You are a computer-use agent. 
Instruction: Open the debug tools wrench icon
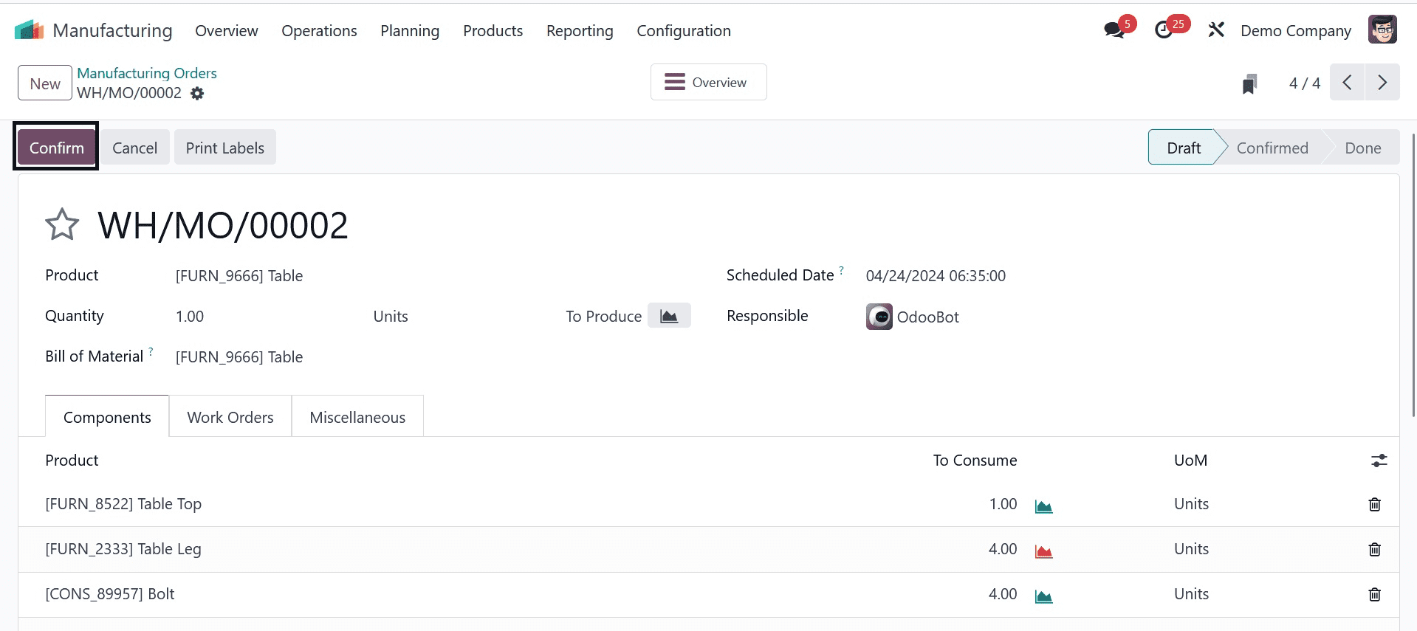click(1216, 30)
